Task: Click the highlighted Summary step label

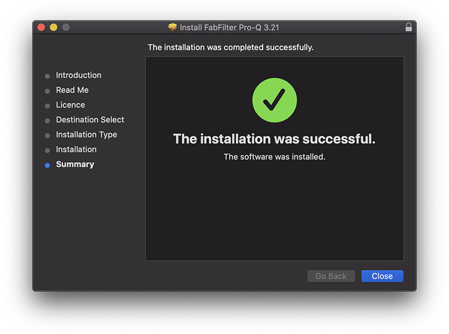Action: tap(75, 164)
